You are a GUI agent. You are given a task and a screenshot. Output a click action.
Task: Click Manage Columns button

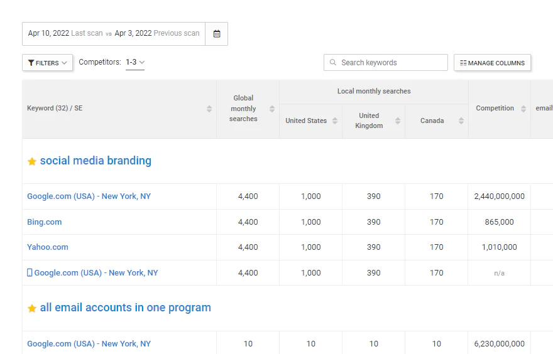(x=492, y=63)
